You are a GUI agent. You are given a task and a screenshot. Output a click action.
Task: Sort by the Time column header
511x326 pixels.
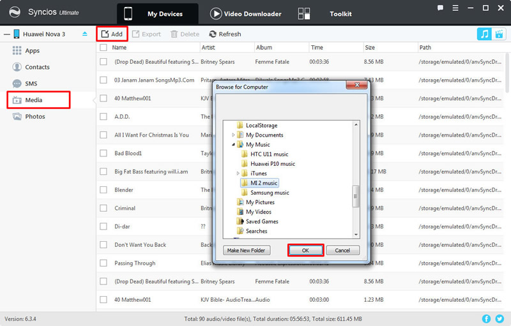(x=317, y=47)
